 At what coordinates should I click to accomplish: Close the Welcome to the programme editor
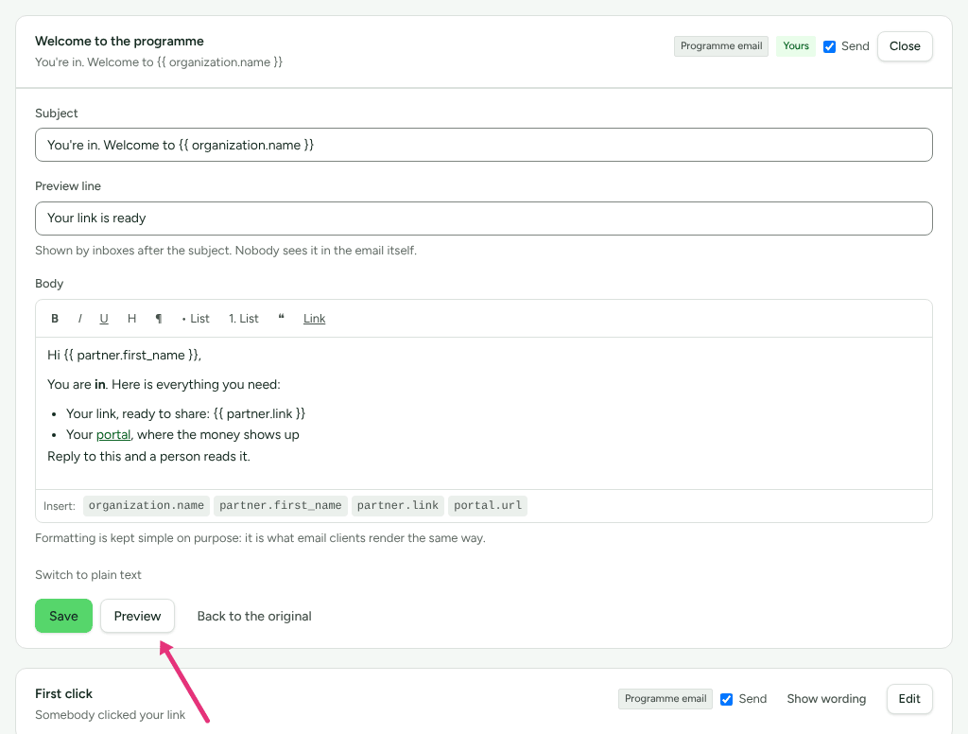click(905, 46)
